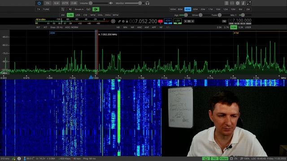Screen dimensions: 287x161
Task: Select the CW mode
Action: point(85,15)
